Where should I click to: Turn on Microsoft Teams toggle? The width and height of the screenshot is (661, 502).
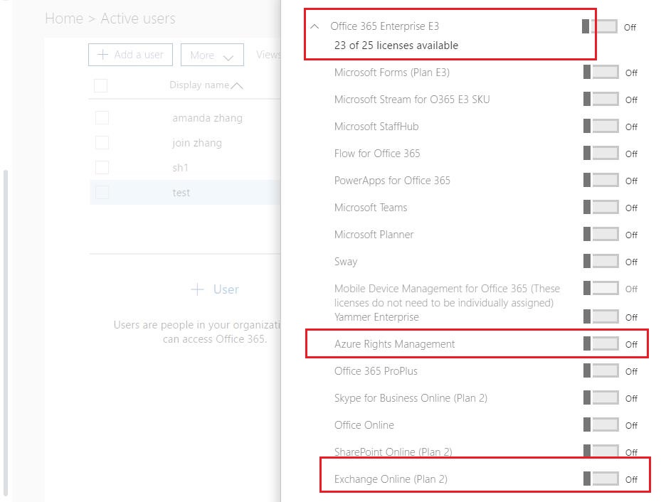[x=601, y=207]
